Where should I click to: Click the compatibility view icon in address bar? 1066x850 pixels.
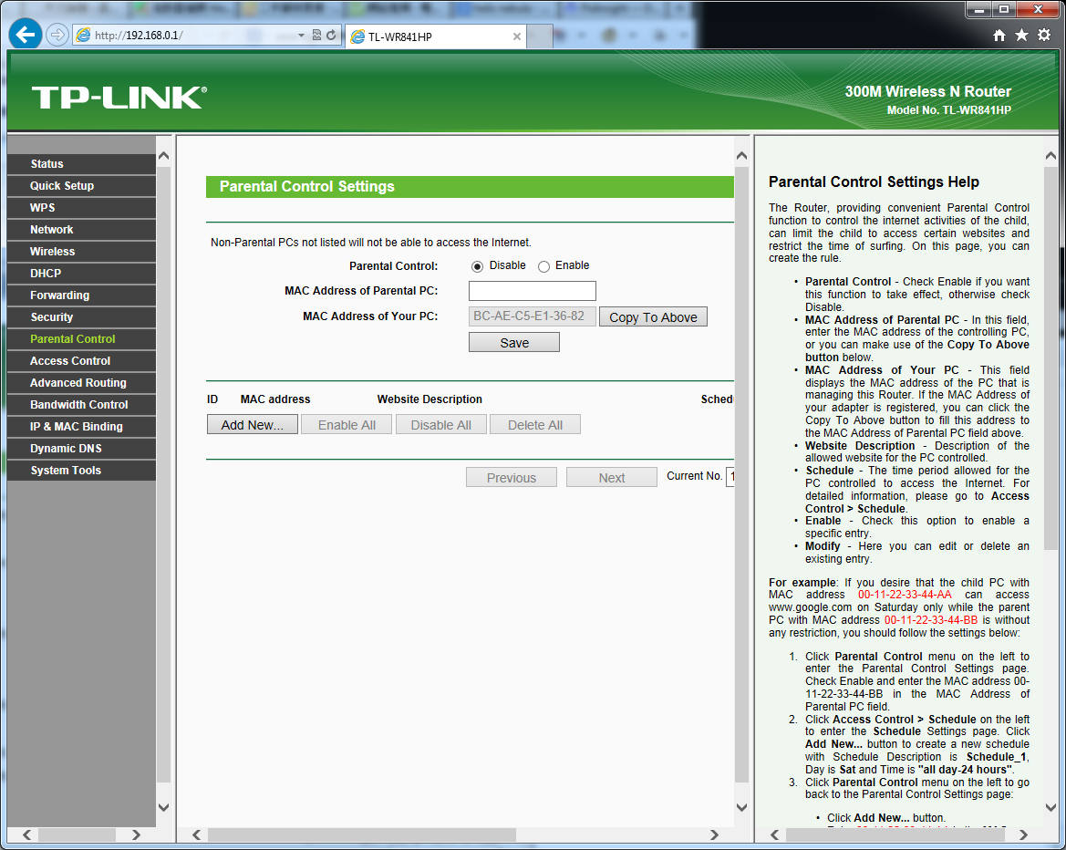click(x=316, y=36)
